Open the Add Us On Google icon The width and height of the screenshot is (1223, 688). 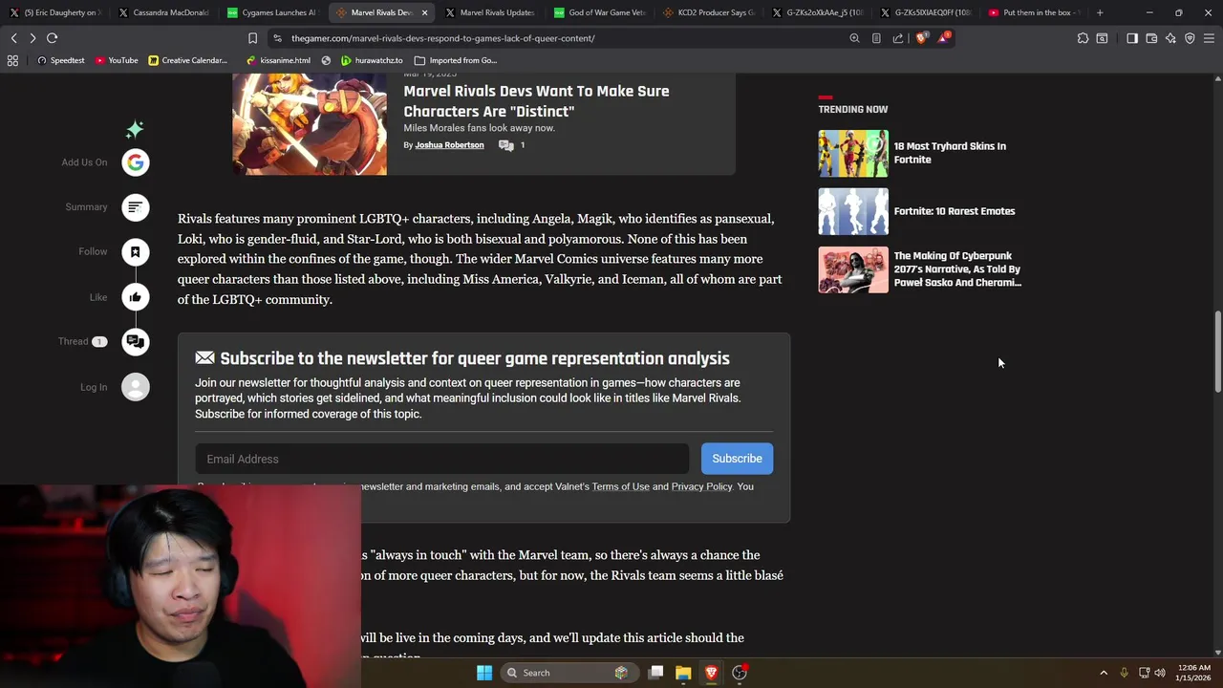click(x=136, y=162)
